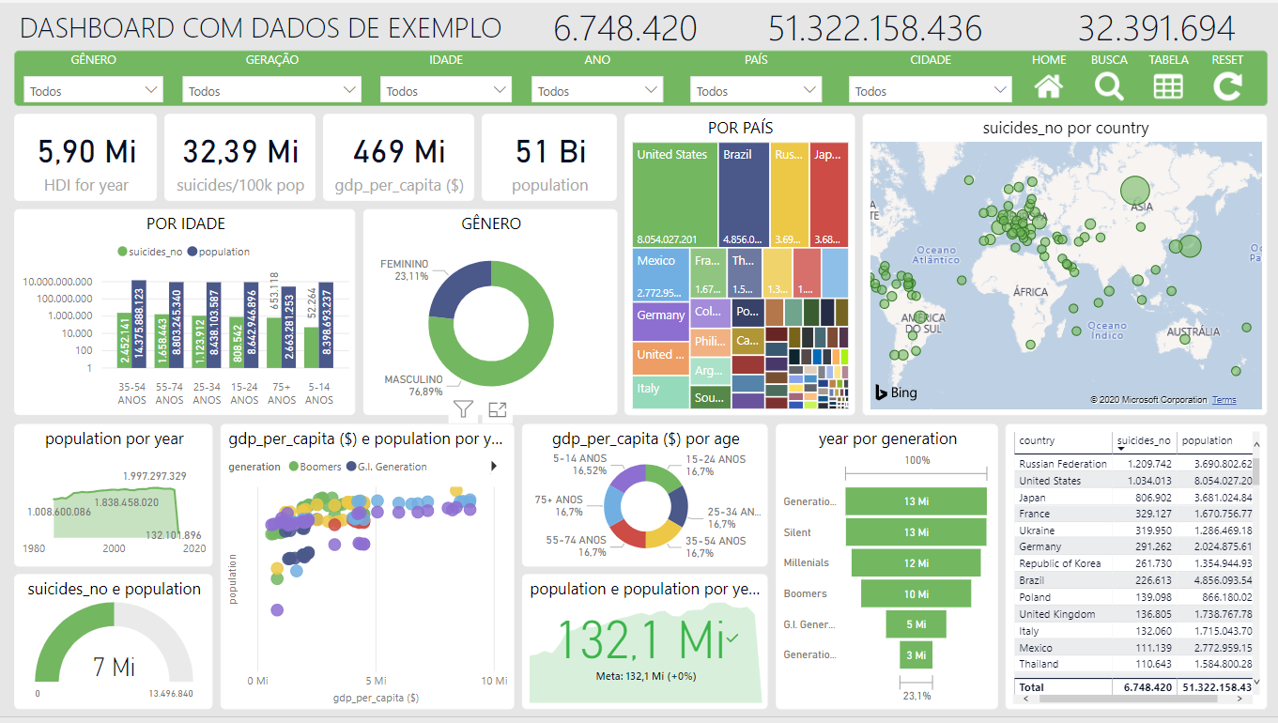
Task: Click the 35-54 ANOS population bar
Action: point(139,324)
